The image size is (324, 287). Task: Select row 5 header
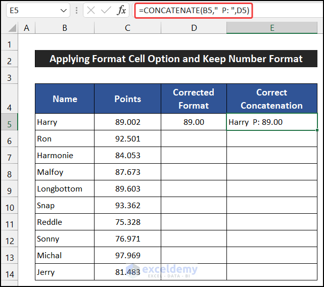point(9,122)
